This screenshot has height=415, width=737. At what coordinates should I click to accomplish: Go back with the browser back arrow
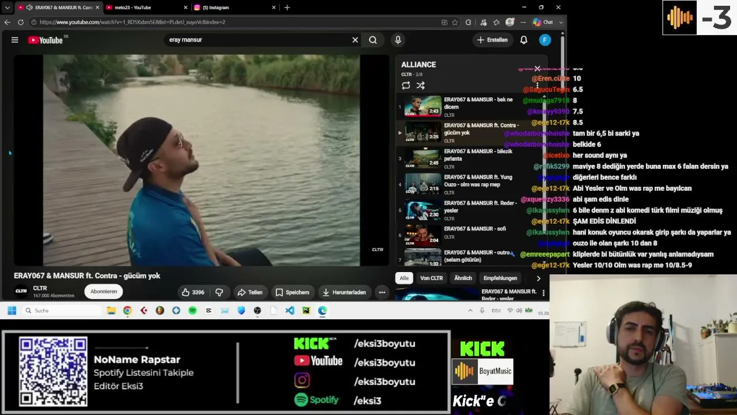[7, 22]
